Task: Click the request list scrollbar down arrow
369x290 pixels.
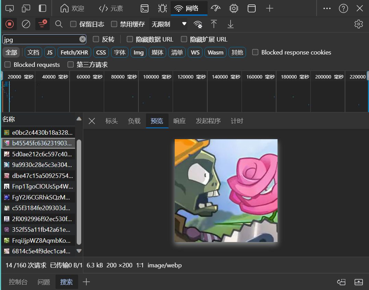Action: click(79, 251)
